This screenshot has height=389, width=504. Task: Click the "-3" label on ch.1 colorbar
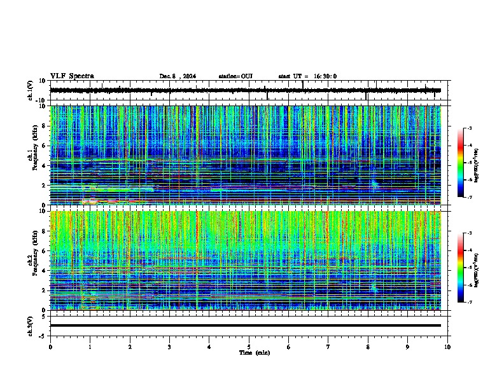pyautogui.click(x=469, y=128)
